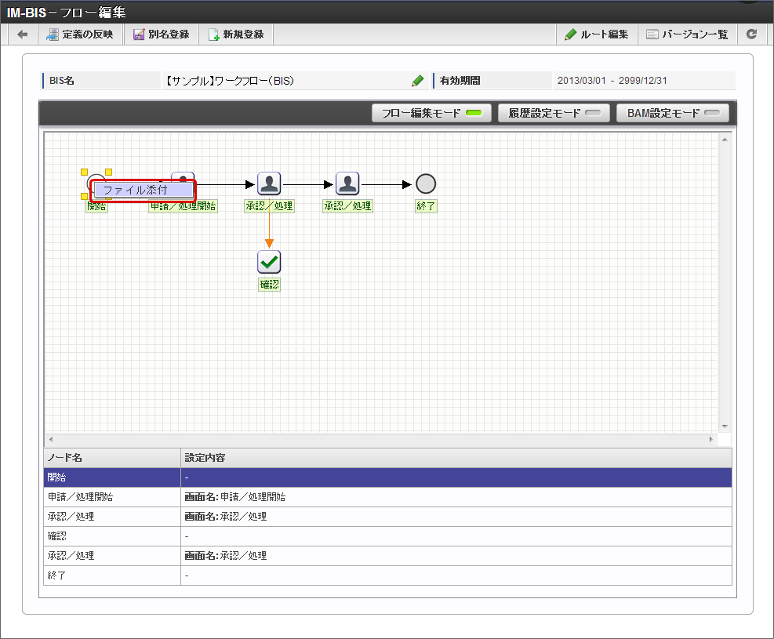Choose ファイル添付 from context menu
This screenshot has height=639, width=774.
[142, 190]
